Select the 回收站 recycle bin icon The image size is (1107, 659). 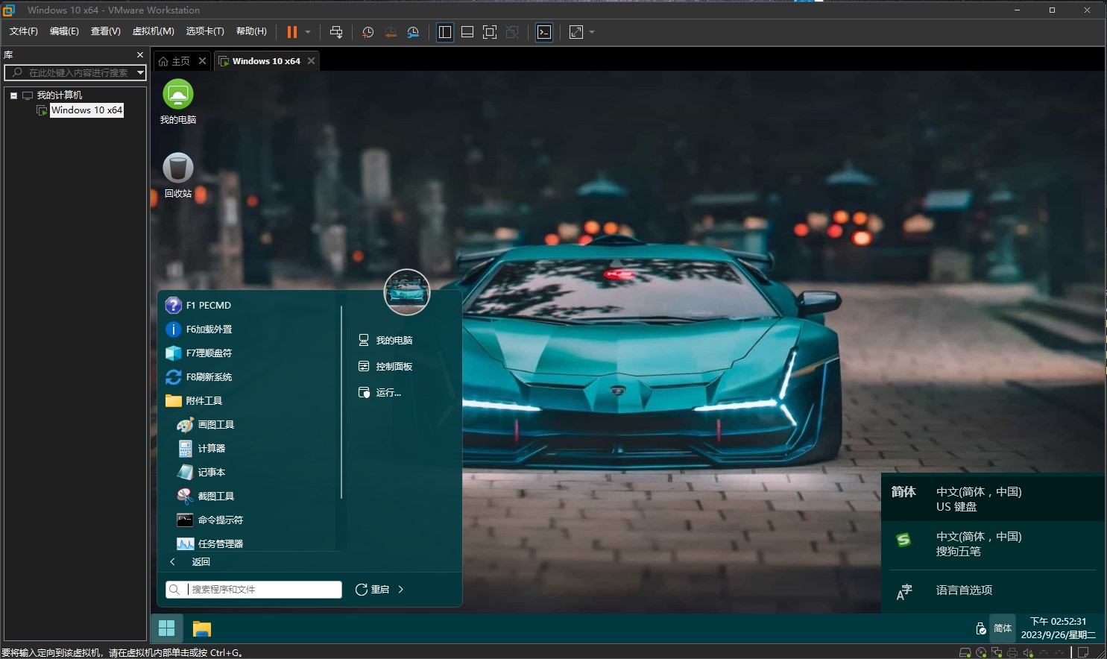tap(178, 176)
